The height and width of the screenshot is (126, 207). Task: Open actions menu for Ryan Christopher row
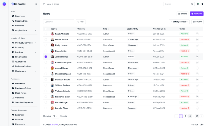197,62
